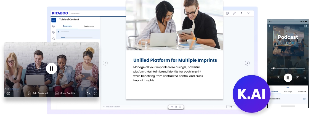310x118 pixels.
Task: Open the 1x playback speed on video
Action: (x=89, y=93)
